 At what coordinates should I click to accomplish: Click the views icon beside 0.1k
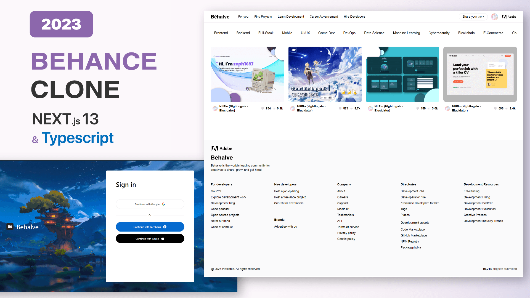(x=274, y=108)
